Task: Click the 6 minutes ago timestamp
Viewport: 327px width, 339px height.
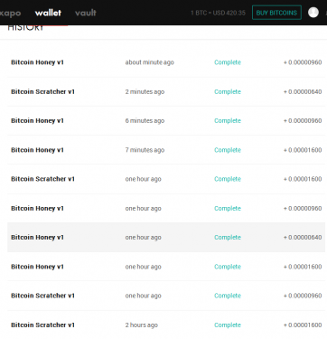Action: (145, 121)
